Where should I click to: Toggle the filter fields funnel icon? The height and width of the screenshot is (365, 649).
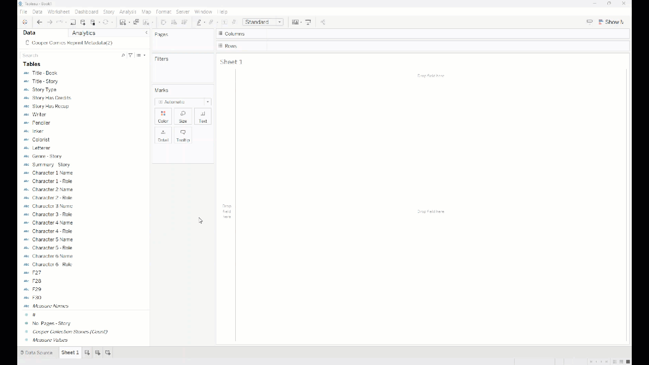point(130,55)
